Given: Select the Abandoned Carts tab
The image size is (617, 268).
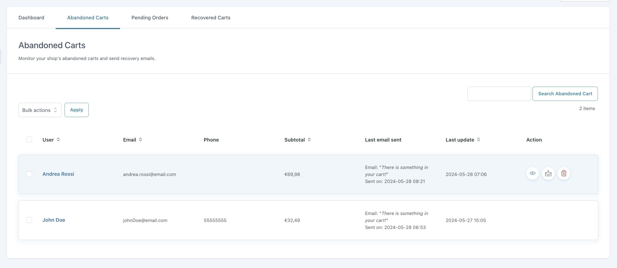Looking at the screenshot, I should 88,18.
